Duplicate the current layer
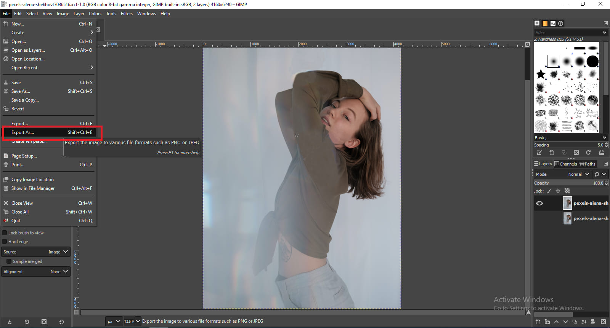This screenshot has height=328, width=610. pos(575,322)
